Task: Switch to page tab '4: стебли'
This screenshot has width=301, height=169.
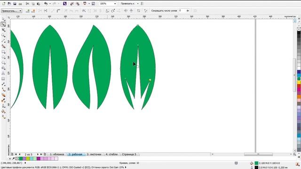Action: point(111,154)
